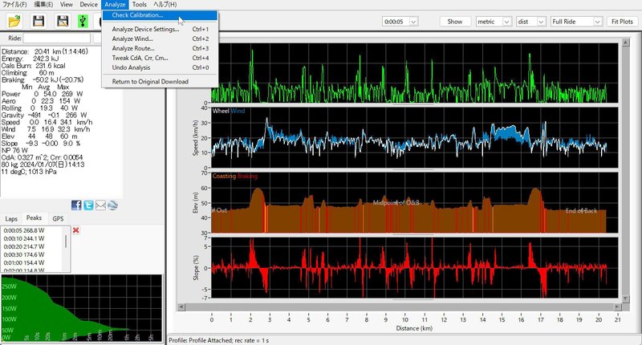Image resolution: width=642 pixels, height=345 pixels.
Task: Switch to the GPS tab
Action: [58, 219]
